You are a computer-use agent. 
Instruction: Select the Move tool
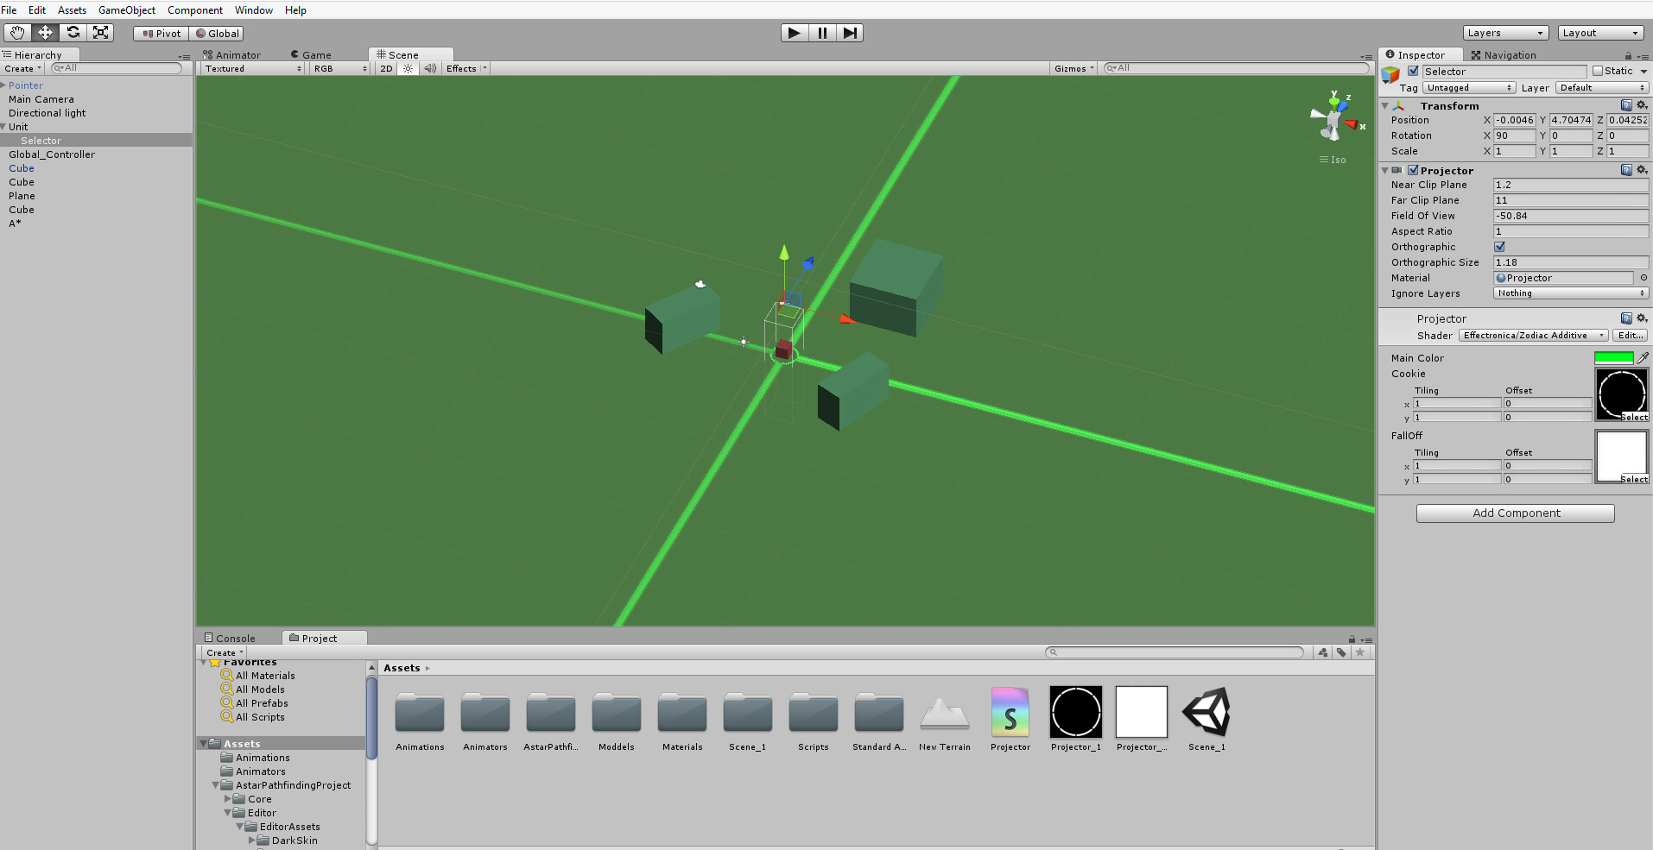click(45, 32)
